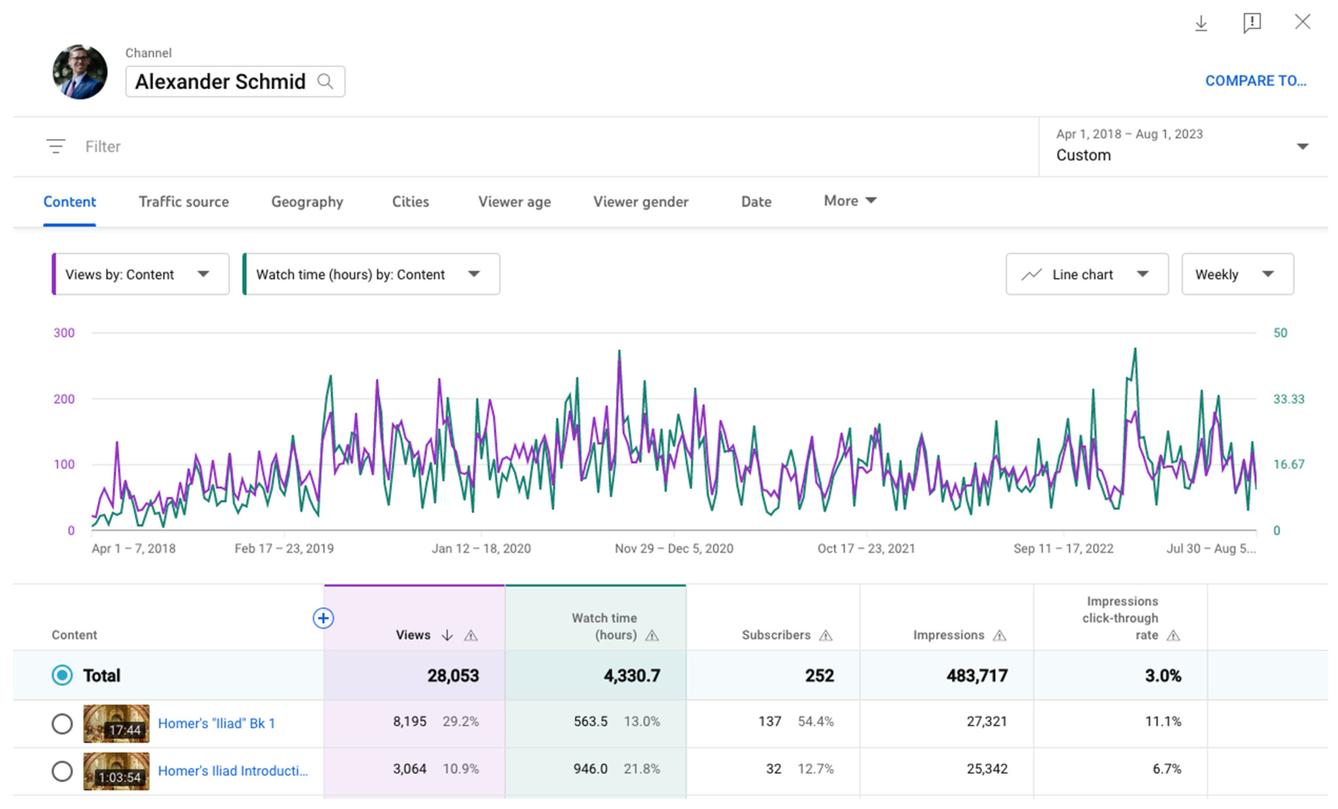
Task: Select the Total radio button
Action: tap(62, 676)
